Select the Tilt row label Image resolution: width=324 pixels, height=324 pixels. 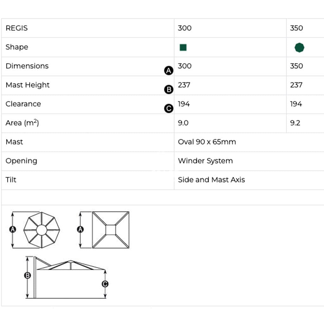pos(11,180)
